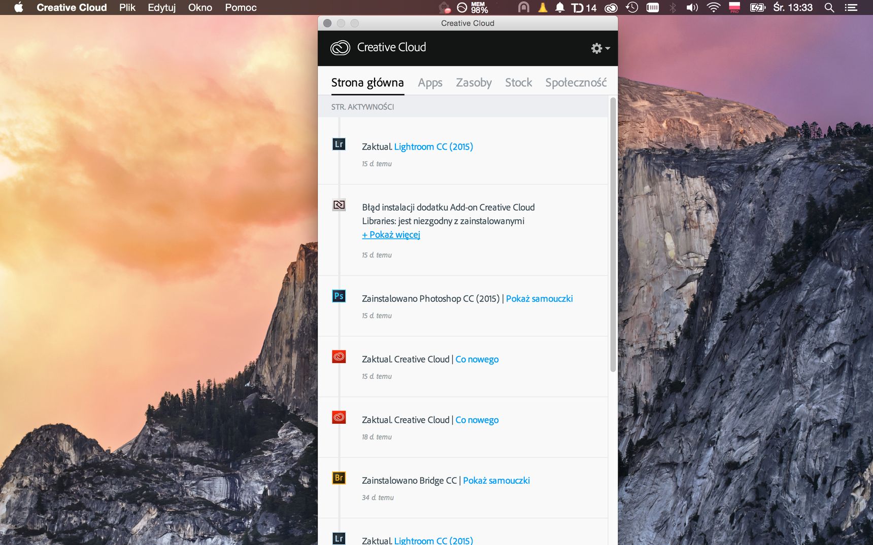This screenshot has width=873, height=545.
Task: Click the activity feed vertical scrollbar
Action: (x=613, y=234)
